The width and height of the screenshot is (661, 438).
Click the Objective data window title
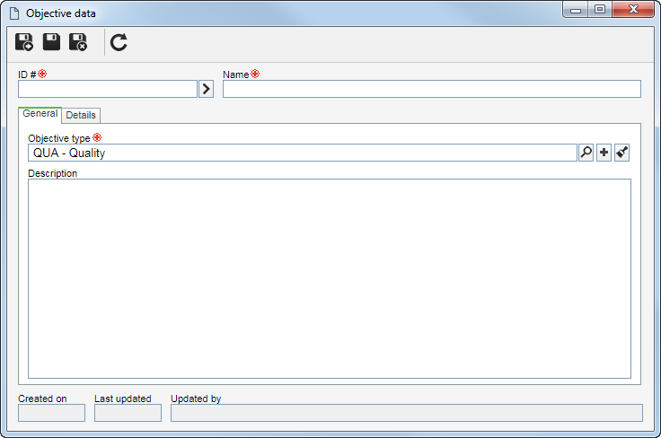pyautogui.click(x=61, y=13)
